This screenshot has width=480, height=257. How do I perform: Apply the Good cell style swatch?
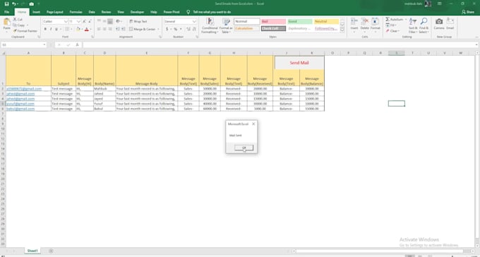(300, 21)
